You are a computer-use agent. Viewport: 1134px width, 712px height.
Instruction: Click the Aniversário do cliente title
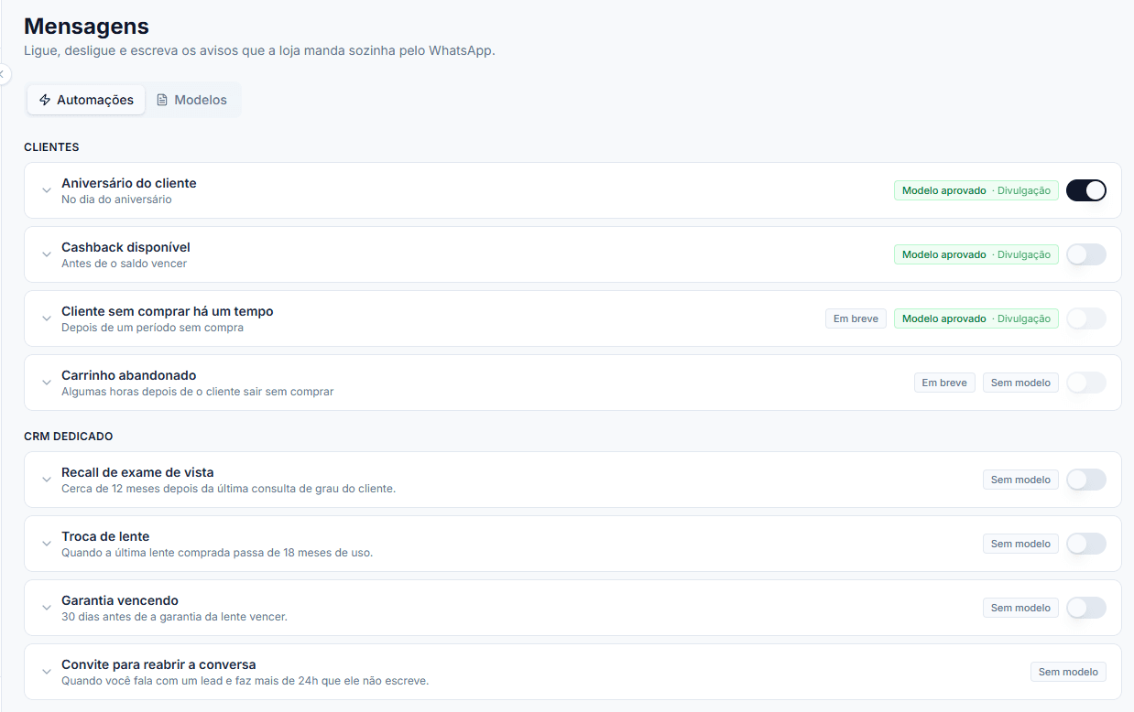pyautogui.click(x=129, y=183)
